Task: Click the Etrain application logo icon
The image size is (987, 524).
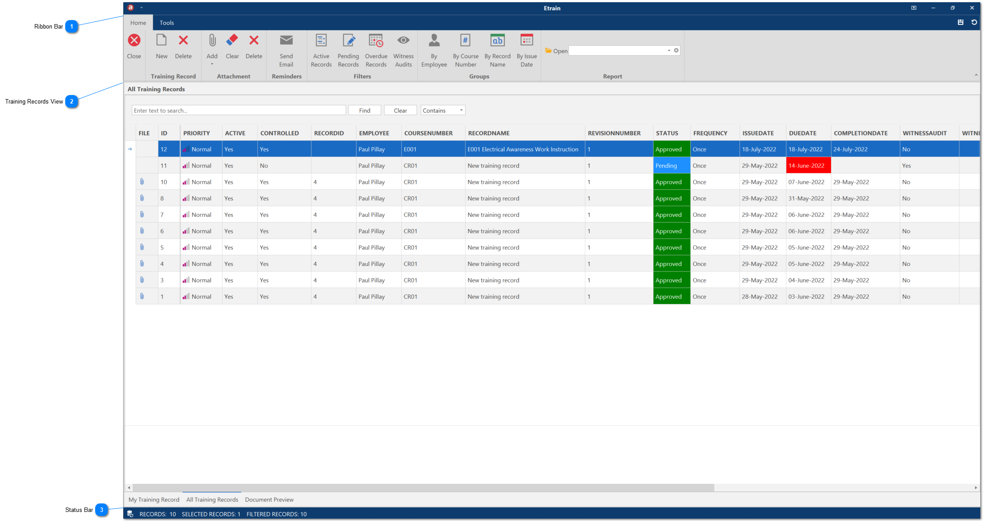Action: [x=130, y=8]
